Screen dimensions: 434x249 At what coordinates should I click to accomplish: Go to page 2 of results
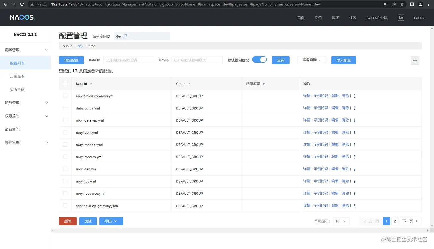coord(395,221)
